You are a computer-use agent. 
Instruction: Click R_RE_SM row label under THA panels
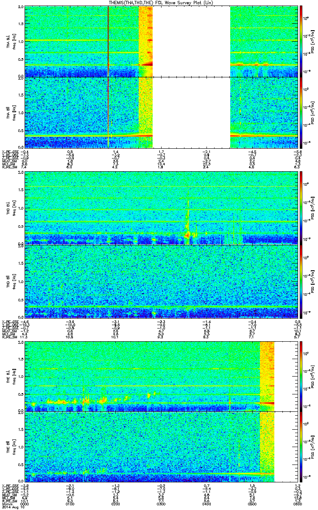click(x=9, y=167)
